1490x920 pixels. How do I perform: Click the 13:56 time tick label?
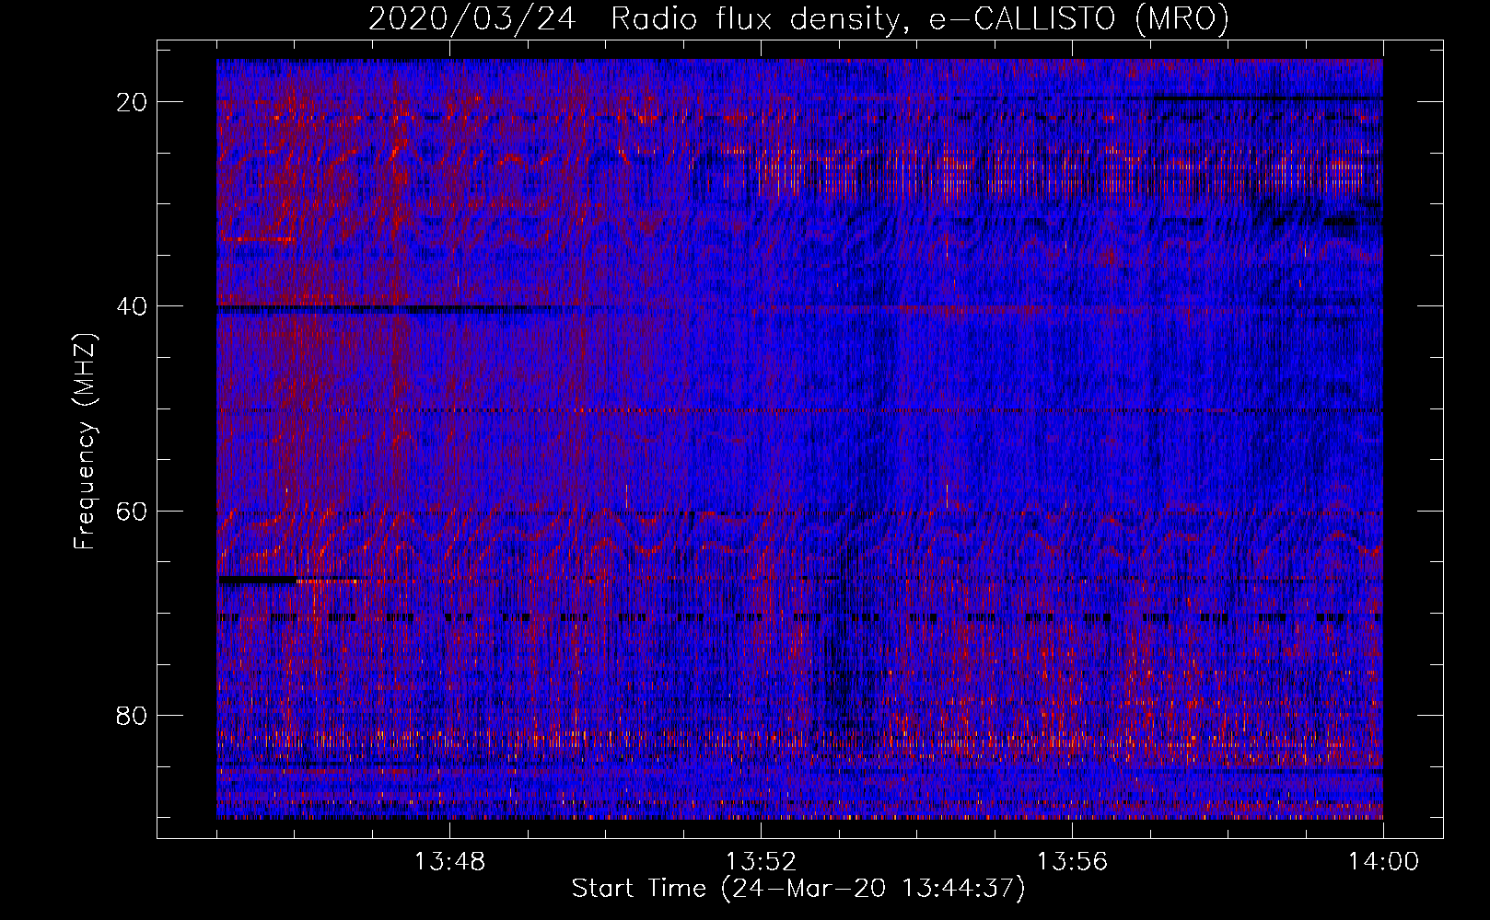pyautogui.click(x=1072, y=862)
